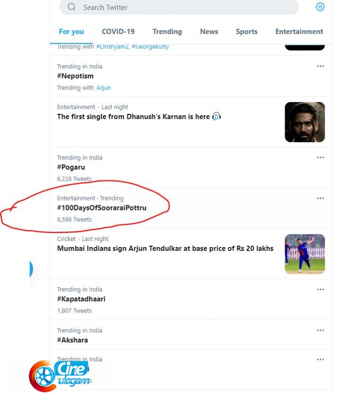Select the Sports tab
The height and width of the screenshot is (394, 341).
[x=247, y=32]
